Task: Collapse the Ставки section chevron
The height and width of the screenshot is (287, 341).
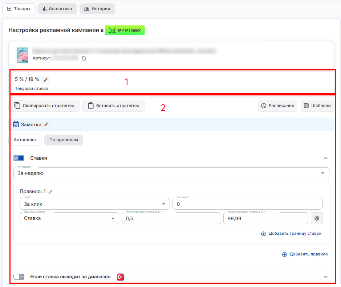Action: click(x=325, y=158)
